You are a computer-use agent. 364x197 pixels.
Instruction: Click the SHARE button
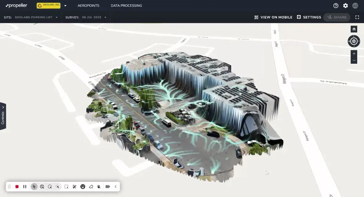(337, 17)
